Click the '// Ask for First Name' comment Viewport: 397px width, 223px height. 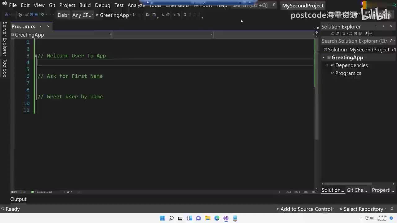pyautogui.click(x=70, y=76)
